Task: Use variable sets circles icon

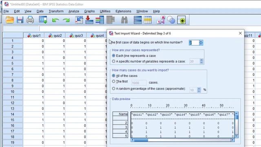Action: (x=171, y=20)
